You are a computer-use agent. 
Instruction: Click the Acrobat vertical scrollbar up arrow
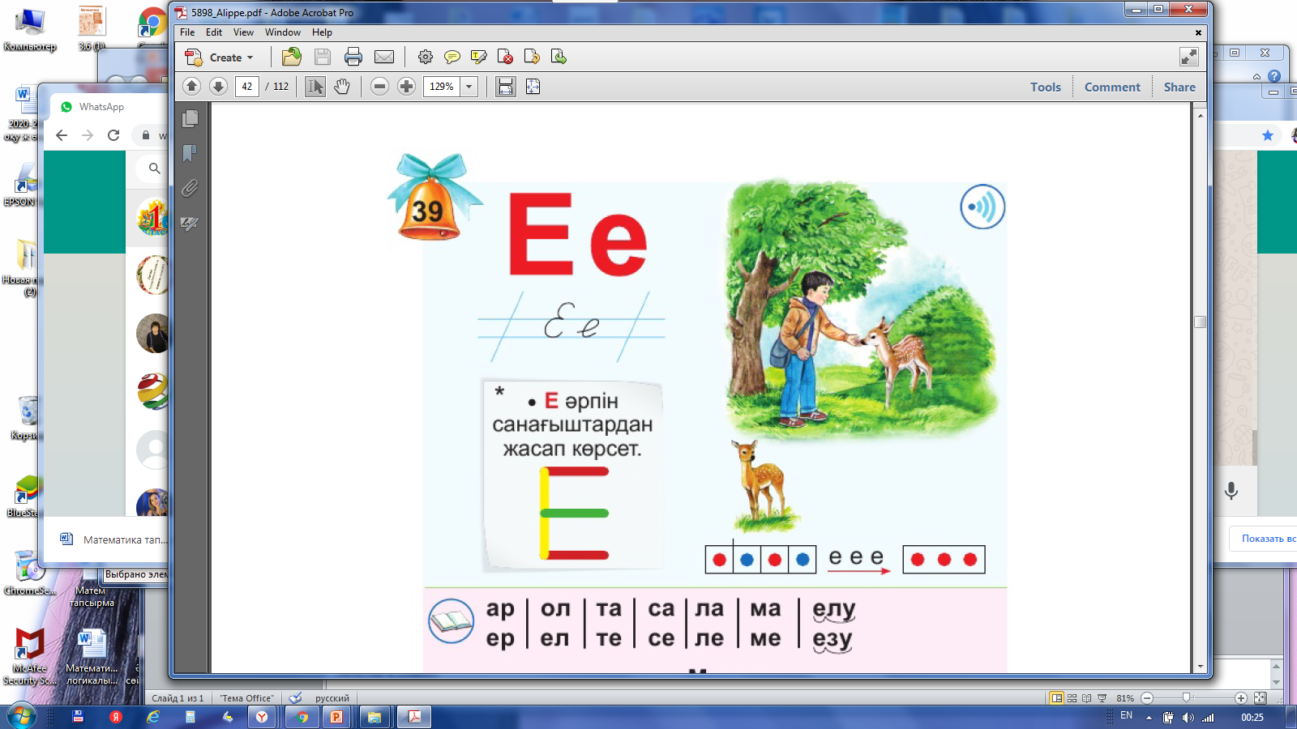1201,115
